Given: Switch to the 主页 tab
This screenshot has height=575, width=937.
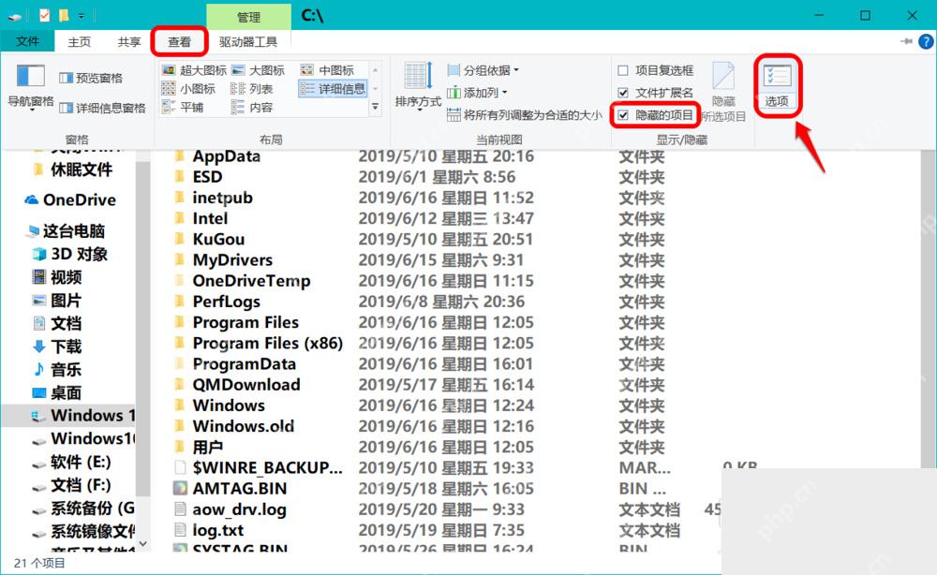Looking at the screenshot, I should tap(79, 42).
